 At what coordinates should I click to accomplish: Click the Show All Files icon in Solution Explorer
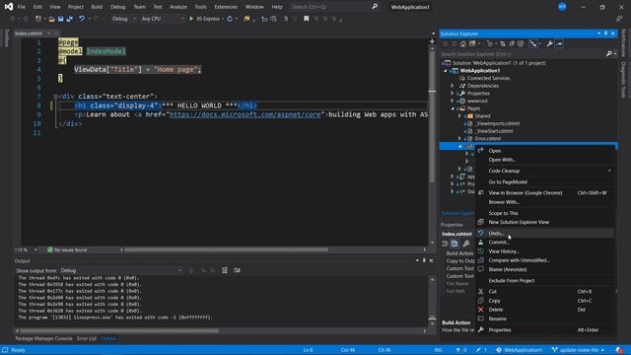(521, 43)
